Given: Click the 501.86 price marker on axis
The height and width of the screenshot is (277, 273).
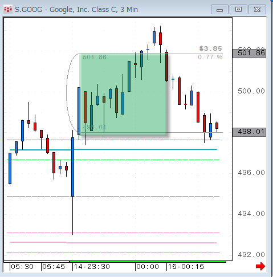Looking at the screenshot, I should 249,53.
